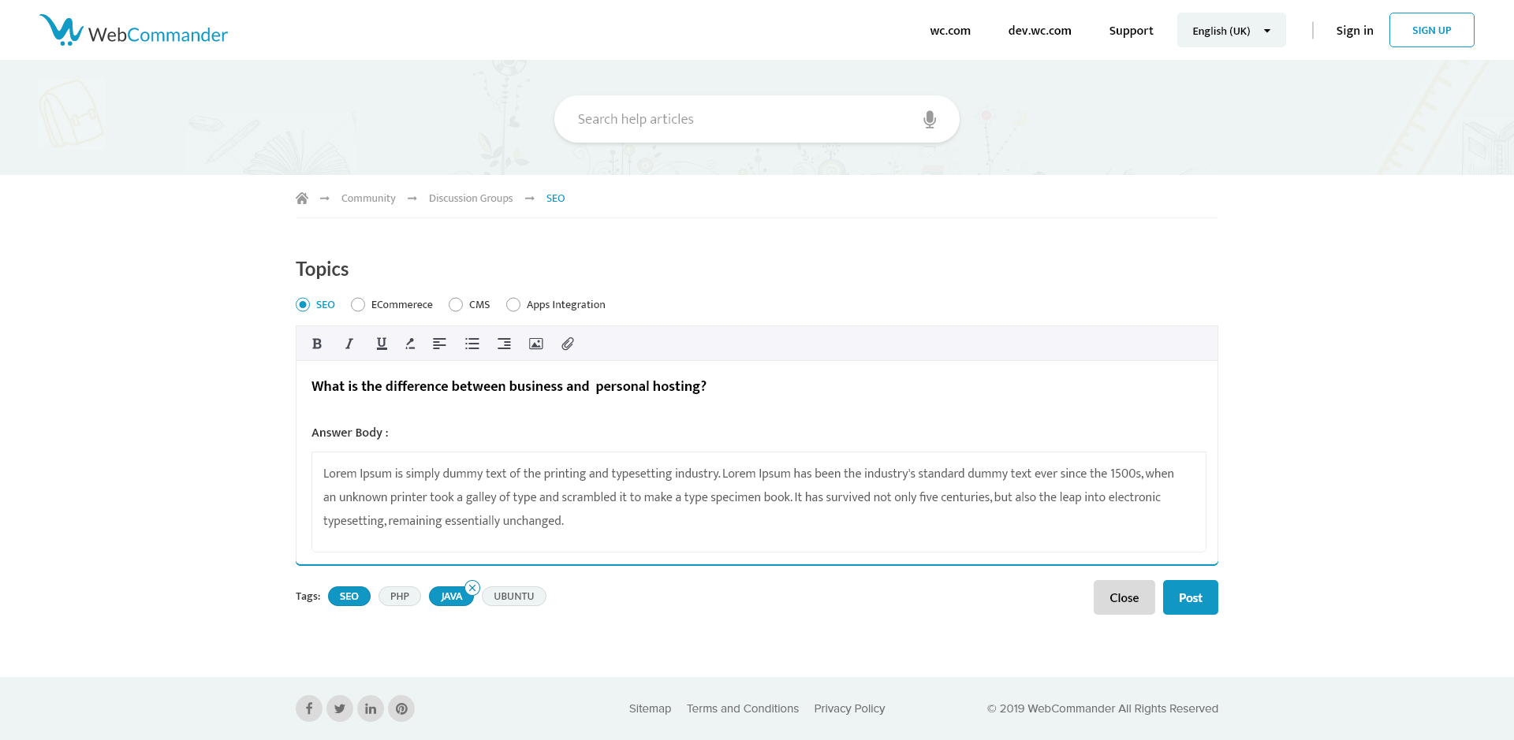Open Discussion Groups breadcrumb link
This screenshot has height=740, width=1514.
click(471, 199)
